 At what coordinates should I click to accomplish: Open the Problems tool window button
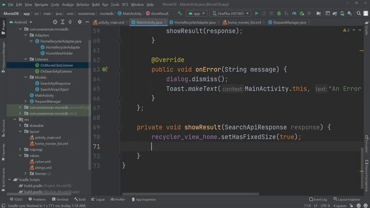point(37,199)
